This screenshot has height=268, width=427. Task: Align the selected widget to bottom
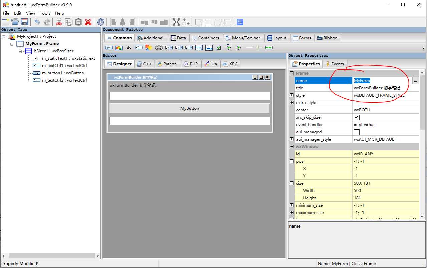pyautogui.click(x=164, y=22)
